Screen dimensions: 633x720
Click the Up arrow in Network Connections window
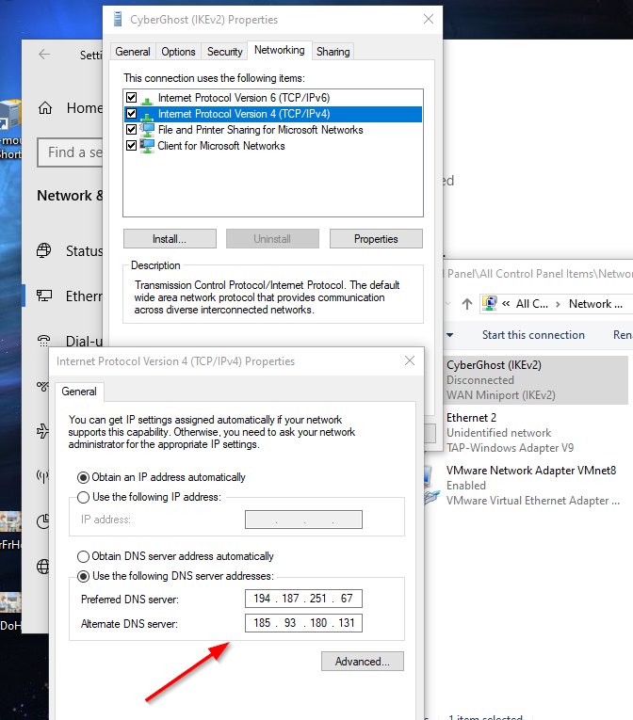(467, 303)
